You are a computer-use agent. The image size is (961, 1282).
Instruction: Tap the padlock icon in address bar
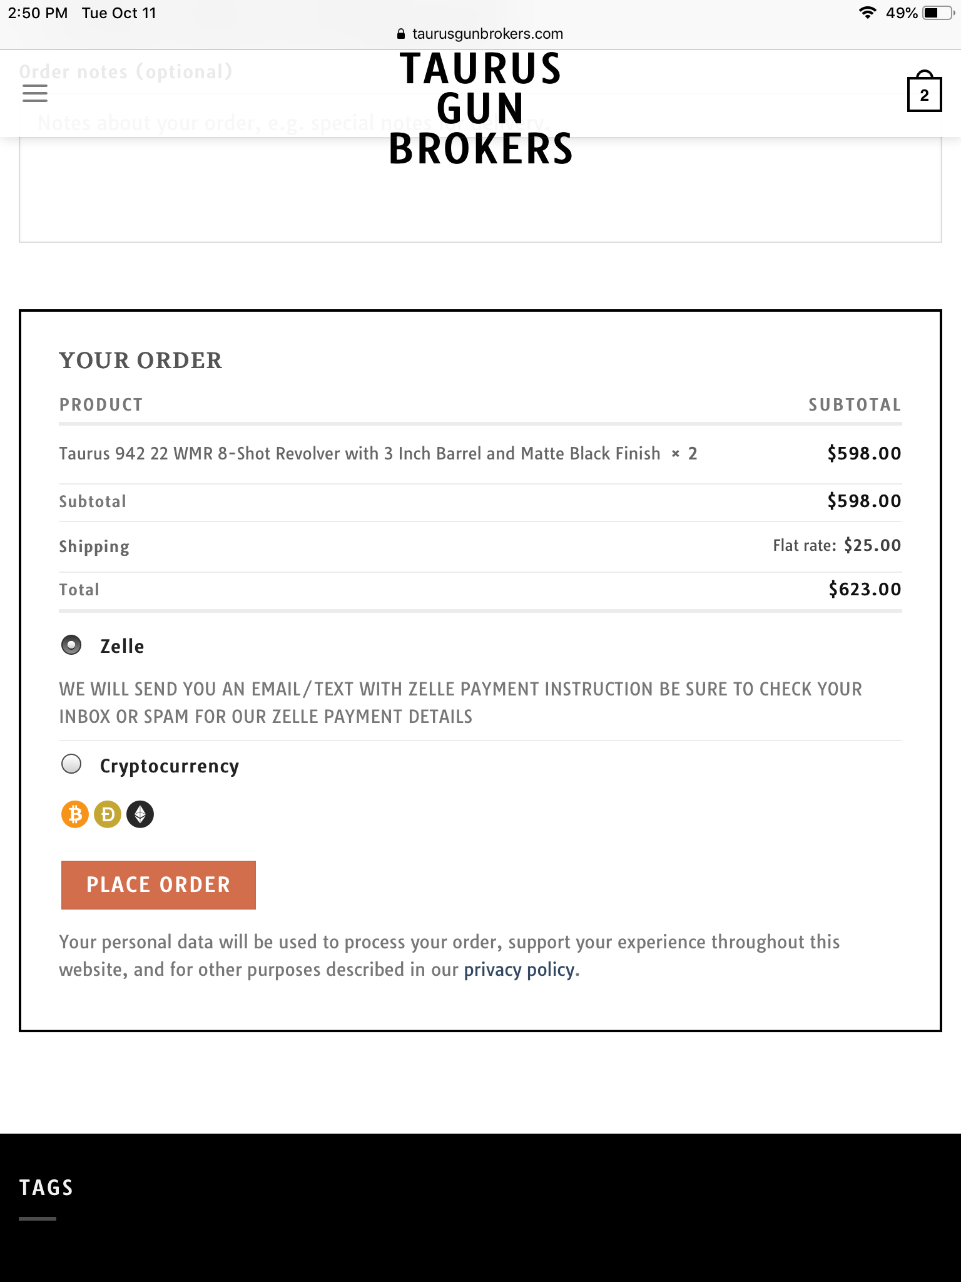401,34
